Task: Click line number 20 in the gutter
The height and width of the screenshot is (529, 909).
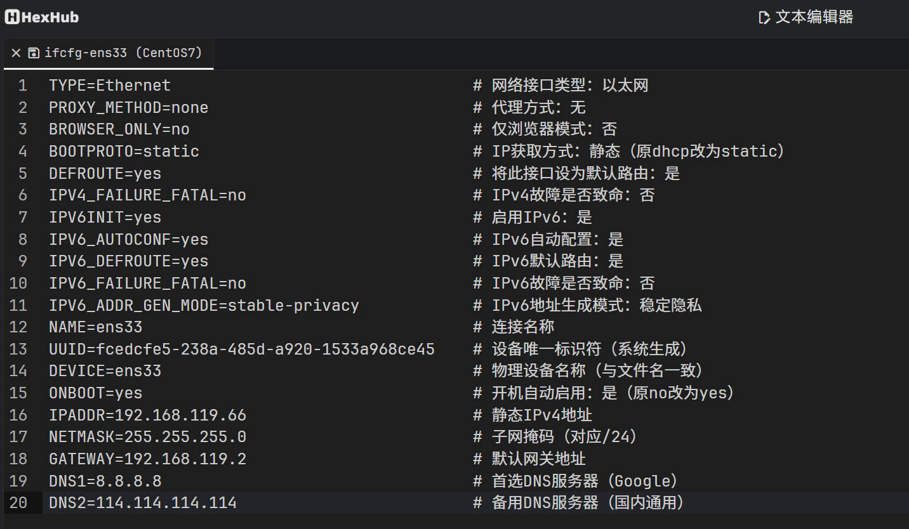Action: tap(18, 503)
